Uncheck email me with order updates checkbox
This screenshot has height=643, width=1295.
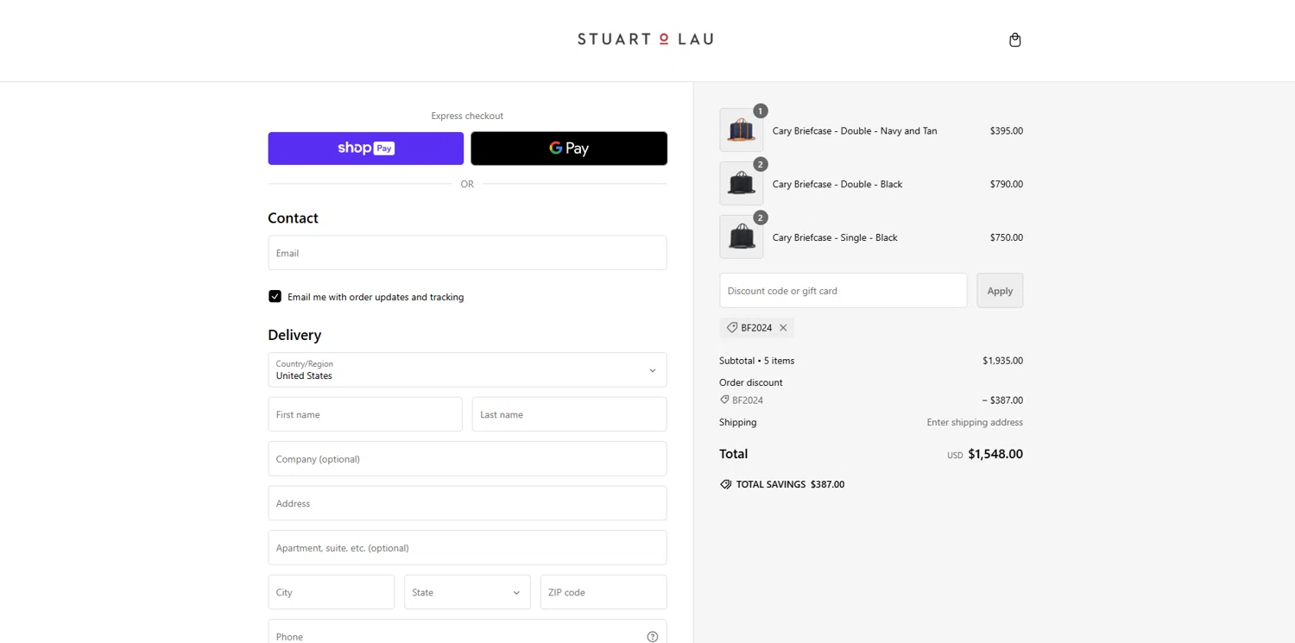[x=275, y=296]
